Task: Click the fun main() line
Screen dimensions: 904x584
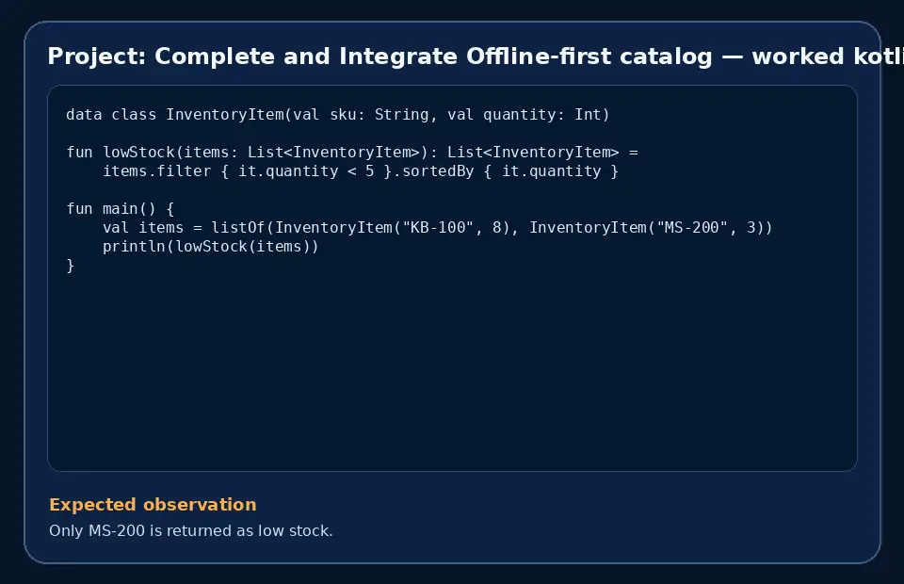Action: click(120, 209)
